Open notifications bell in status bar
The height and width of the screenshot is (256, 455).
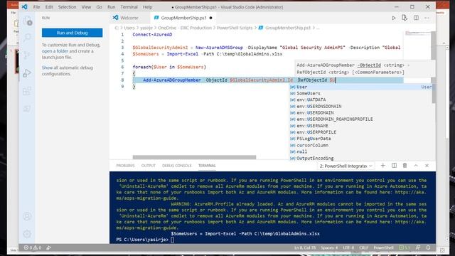428,247
